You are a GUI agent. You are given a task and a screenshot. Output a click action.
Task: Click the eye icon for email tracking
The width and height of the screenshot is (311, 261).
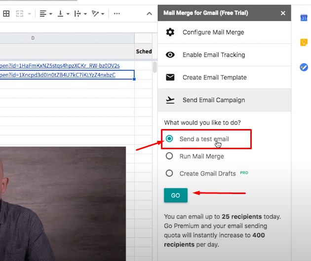click(x=170, y=55)
